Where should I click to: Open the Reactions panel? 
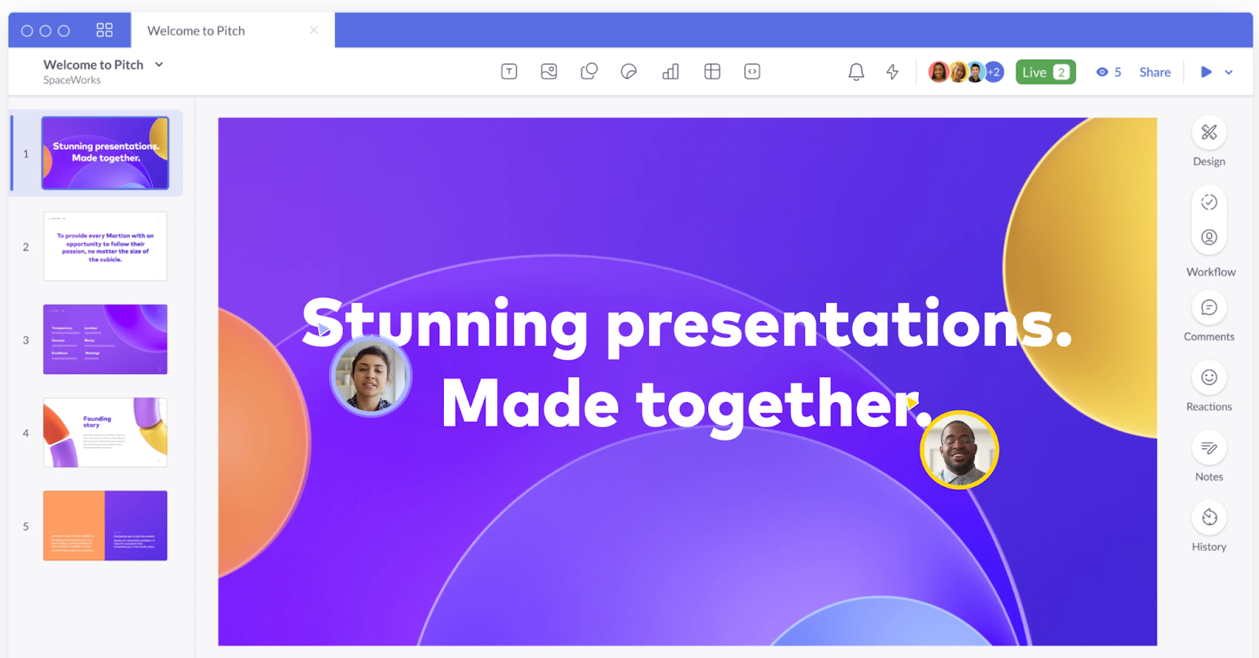pos(1209,378)
